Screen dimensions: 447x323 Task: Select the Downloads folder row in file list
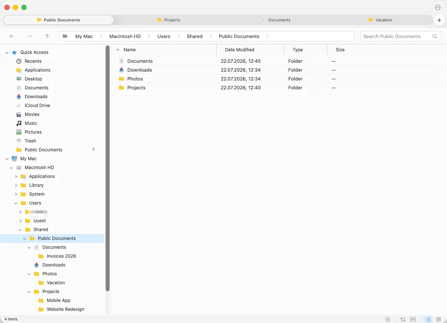tap(279, 70)
